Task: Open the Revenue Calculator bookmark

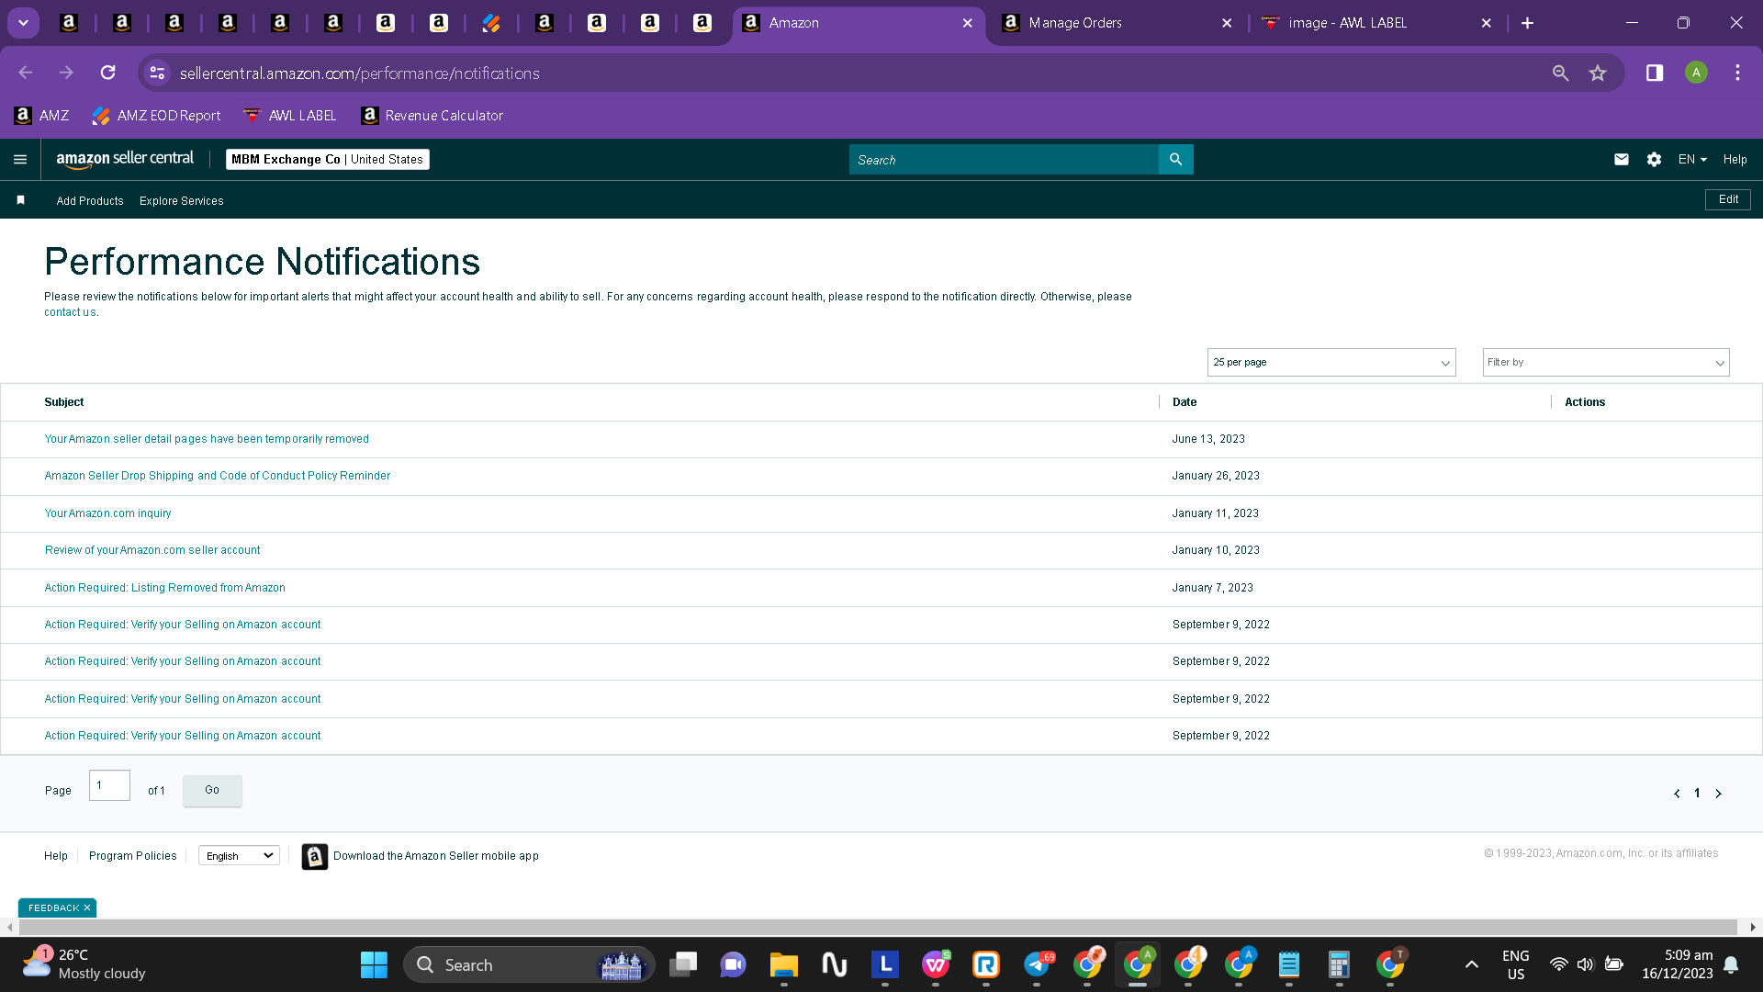Action: pyautogui.click(x=432, y=116)
